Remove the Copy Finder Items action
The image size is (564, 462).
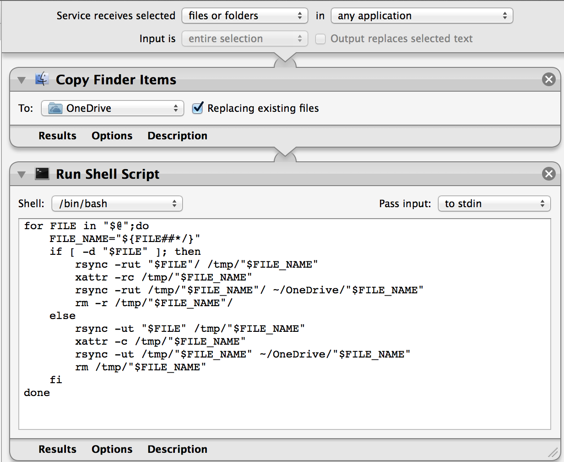548,79
